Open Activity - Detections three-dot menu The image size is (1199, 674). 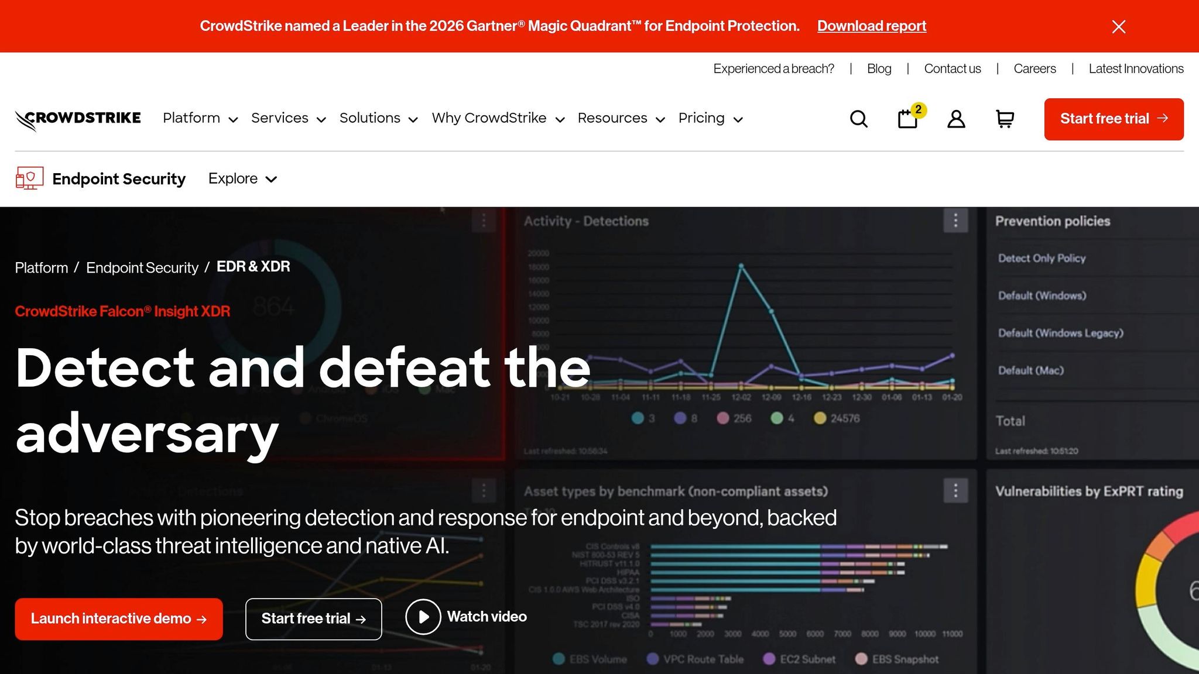(955, 221)
